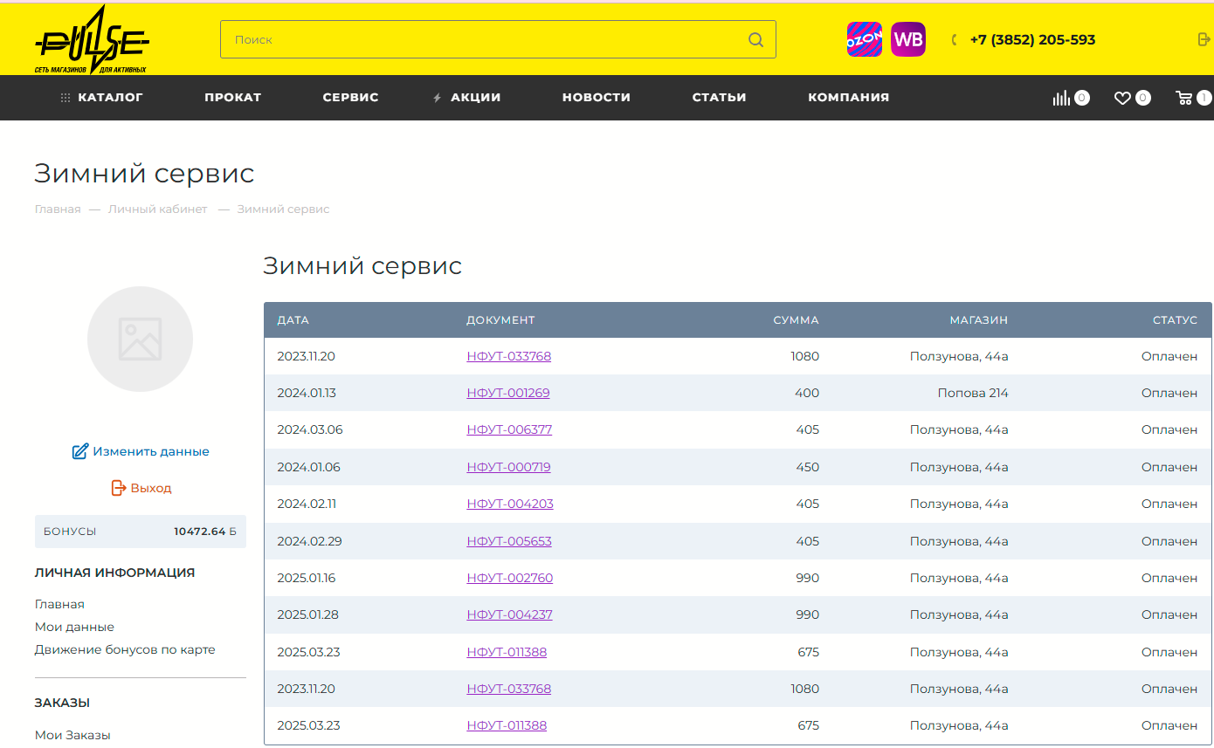Open document НФУТ-004237
This screenshot has width=1214, height=748.
click(509, 615)
